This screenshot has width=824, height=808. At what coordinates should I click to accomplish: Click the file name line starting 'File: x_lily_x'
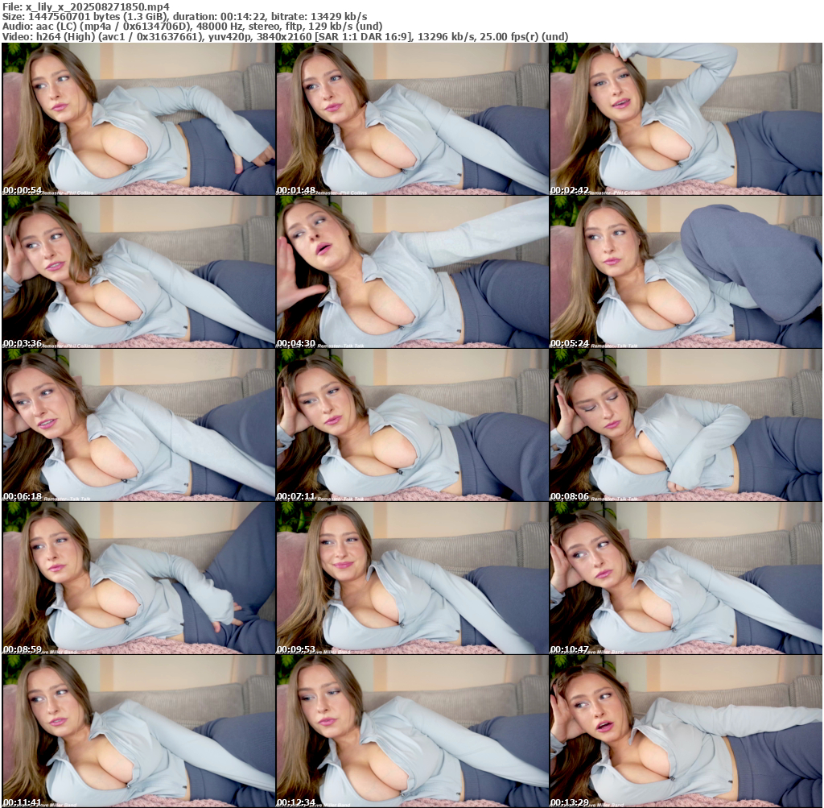pos(86,6)
